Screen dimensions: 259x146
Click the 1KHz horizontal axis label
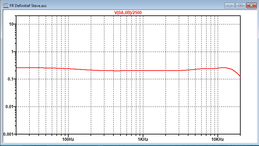[x=143, y=139]
